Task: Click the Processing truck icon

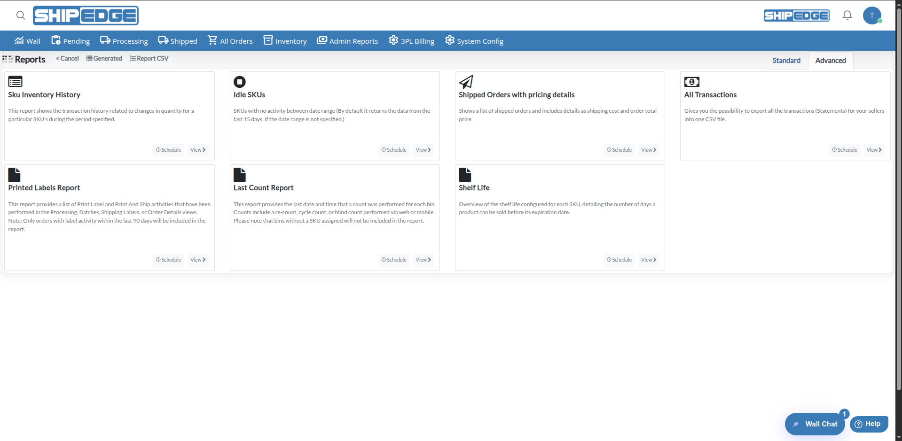Action: (105, 40)
